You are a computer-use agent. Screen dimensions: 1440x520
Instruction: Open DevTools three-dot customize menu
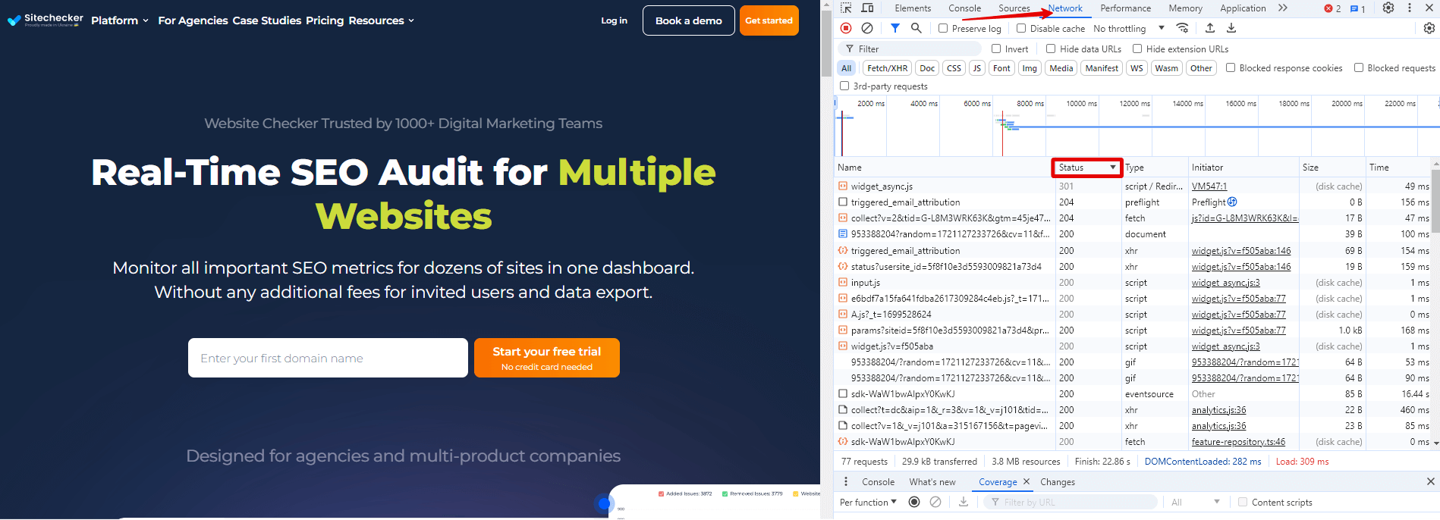[x=1410, y=8]
